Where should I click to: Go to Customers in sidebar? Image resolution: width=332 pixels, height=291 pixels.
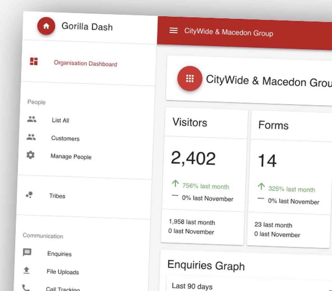click(65, 138)
